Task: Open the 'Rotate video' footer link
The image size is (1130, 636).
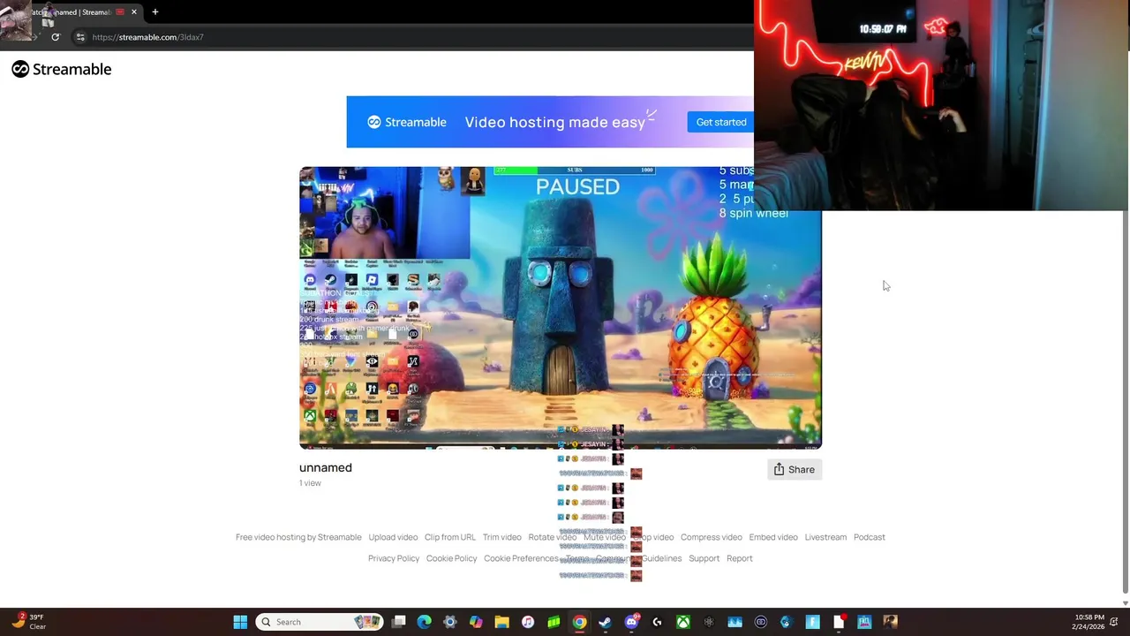Action: (552, 537)
